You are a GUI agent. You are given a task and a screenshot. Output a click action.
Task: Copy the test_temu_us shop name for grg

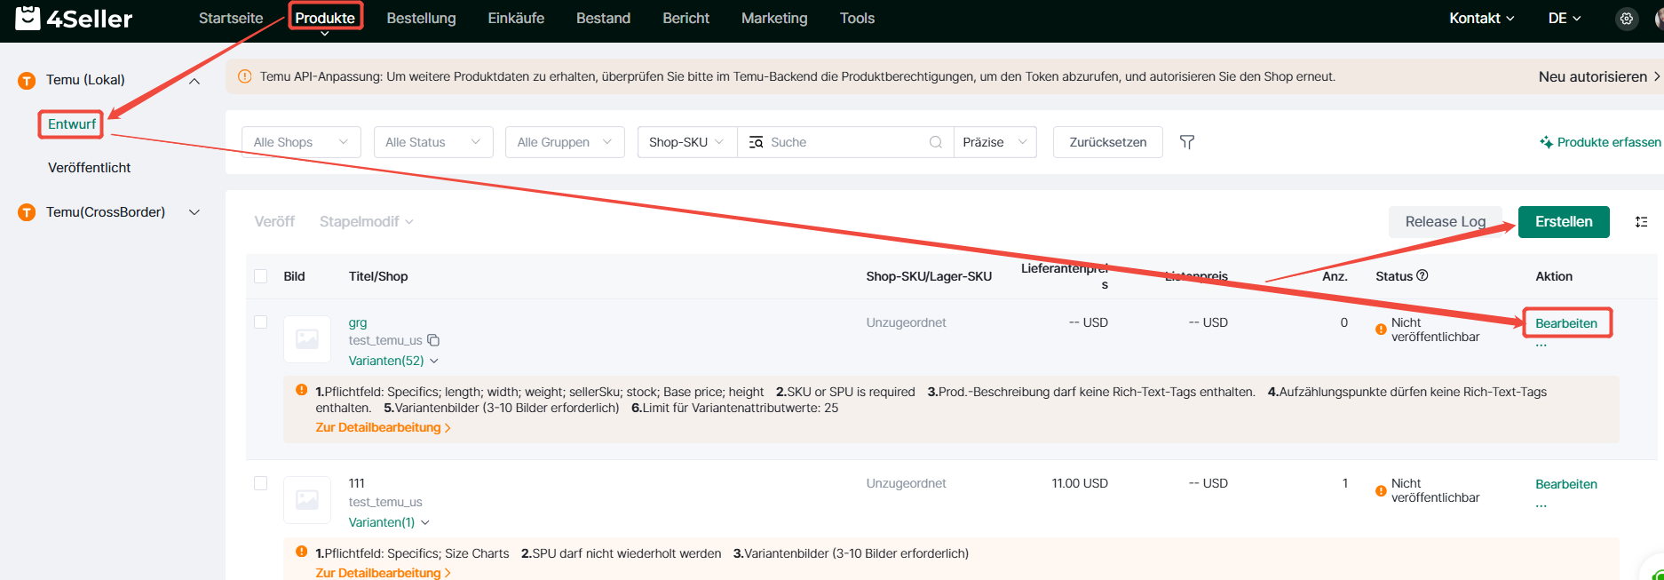[433, 340]
